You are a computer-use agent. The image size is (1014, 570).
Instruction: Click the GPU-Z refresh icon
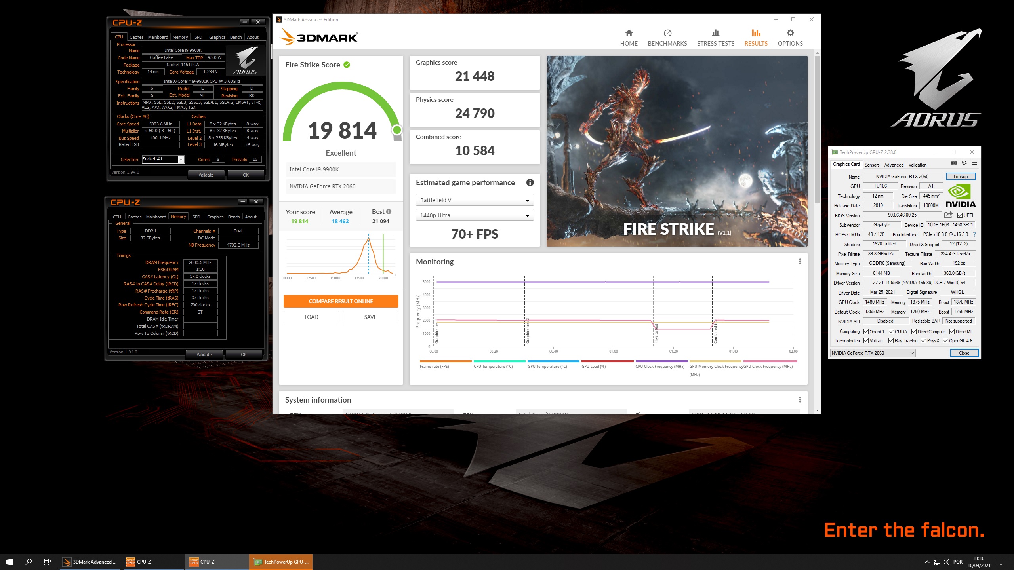coord(964,163)
